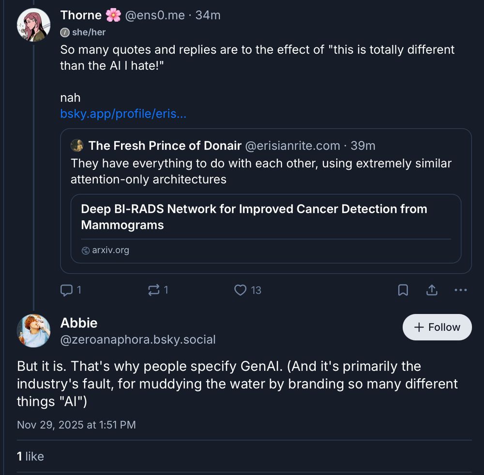Bookmark the post using the bookmark icon

click(x=403, y=290)
